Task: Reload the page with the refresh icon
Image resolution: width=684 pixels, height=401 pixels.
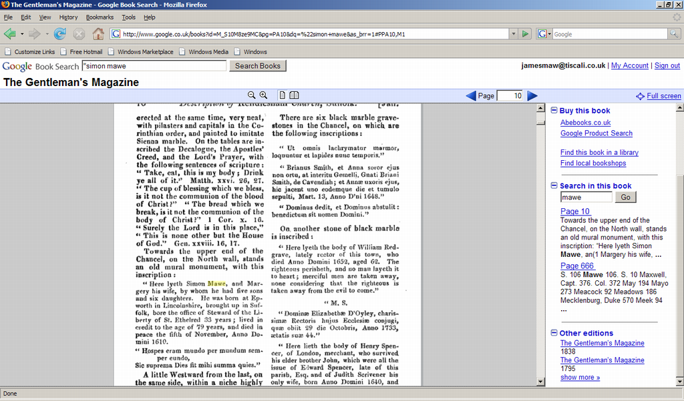Action: 60,33
